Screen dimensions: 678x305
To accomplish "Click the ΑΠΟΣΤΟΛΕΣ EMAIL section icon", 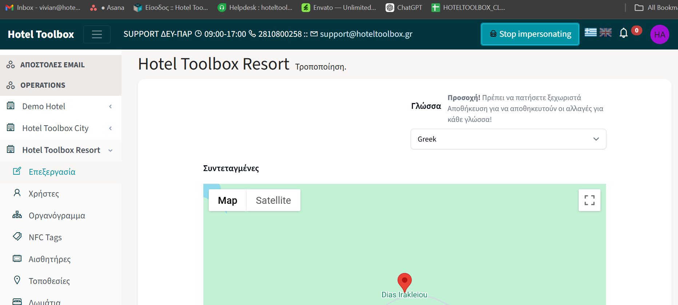I will pos(11,65).
